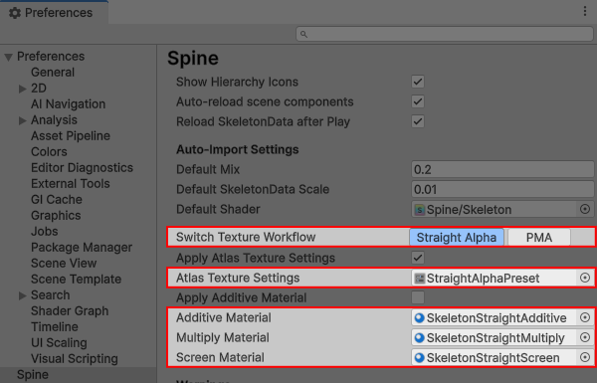Open the Preferences window kebab menu
This screenshot has width=597, height=383.
(585, 11)
